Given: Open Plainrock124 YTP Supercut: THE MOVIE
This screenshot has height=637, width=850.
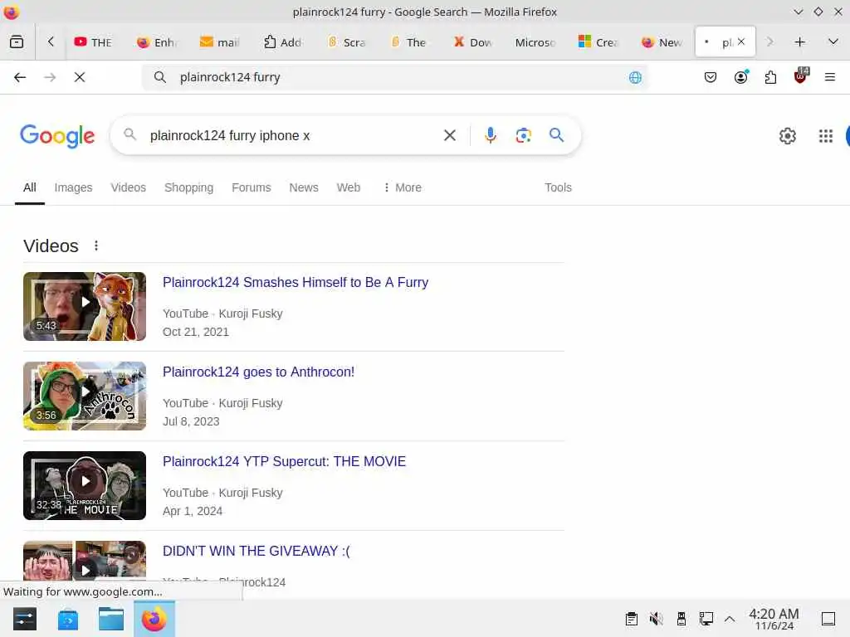Looking at the screenshot, I should 284,461.
